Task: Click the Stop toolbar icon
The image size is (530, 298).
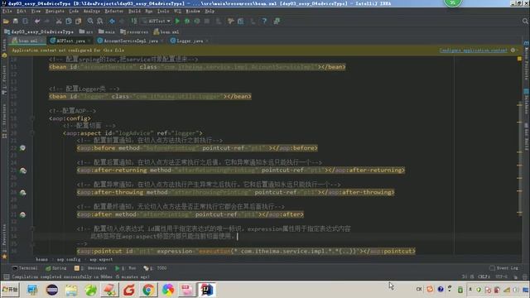Action: pos(206,22)
